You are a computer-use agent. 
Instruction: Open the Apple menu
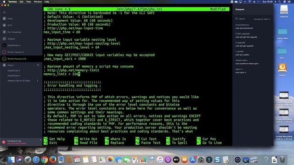pyautogui.click(x=4, y=2)
